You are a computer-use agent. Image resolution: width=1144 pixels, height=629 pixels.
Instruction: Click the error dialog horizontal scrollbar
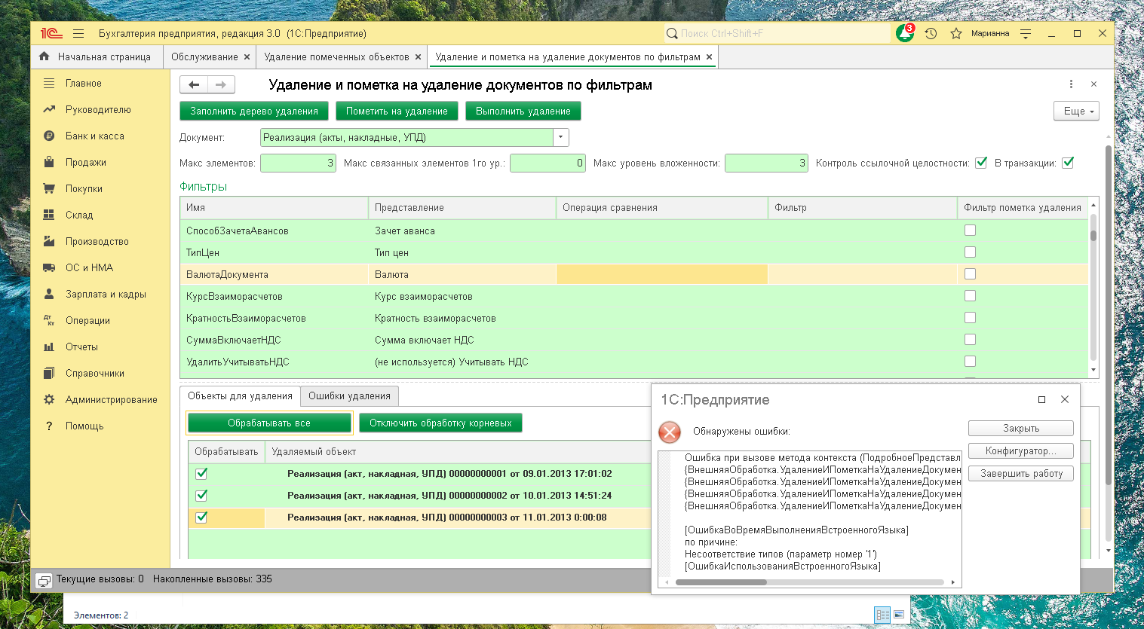810,582
